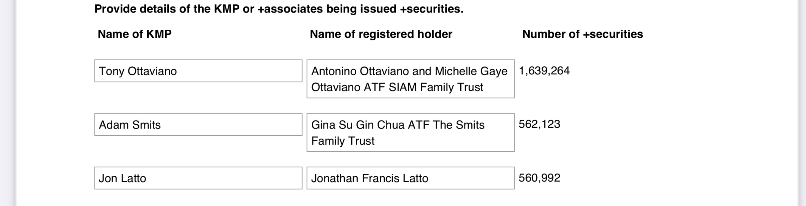Click the word 'Smits' in second KMP field
806x206 pixels.
[146, 125]
